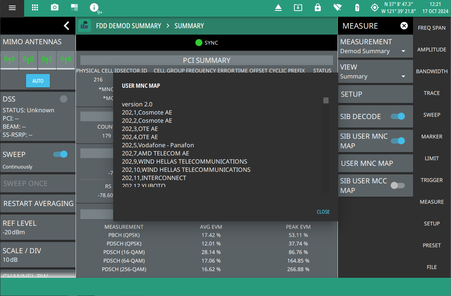451x296 pixels.
Task: Enable the SIB USER MCC MAP toggle
Action: [397, 186]
